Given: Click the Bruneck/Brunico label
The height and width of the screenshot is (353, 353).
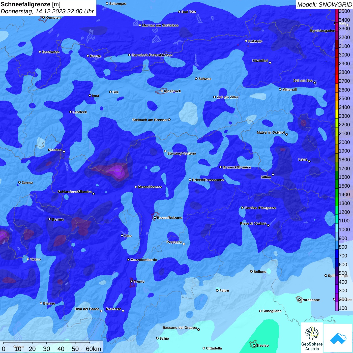Looking at the screenshot, I should (x=237, y=167).
